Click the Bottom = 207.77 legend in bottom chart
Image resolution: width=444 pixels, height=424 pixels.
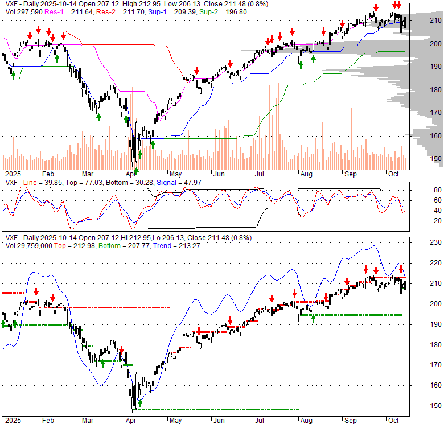coord(124,246)
